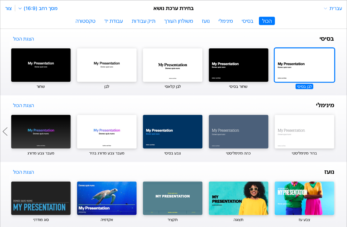Choose the לבן קלאסי theme thumbnail

pos(172,65)
